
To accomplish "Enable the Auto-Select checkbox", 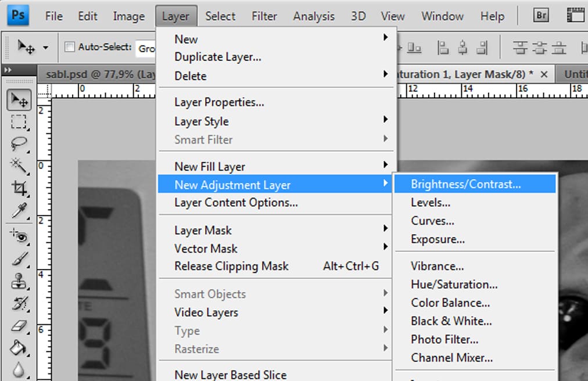I will point(70,47).
